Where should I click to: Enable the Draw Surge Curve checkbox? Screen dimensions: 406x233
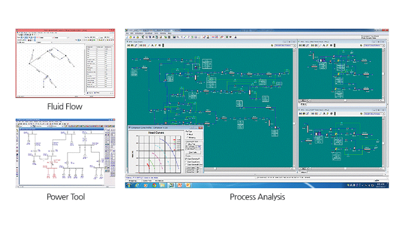pyautogui.click(x=186, y=162)
